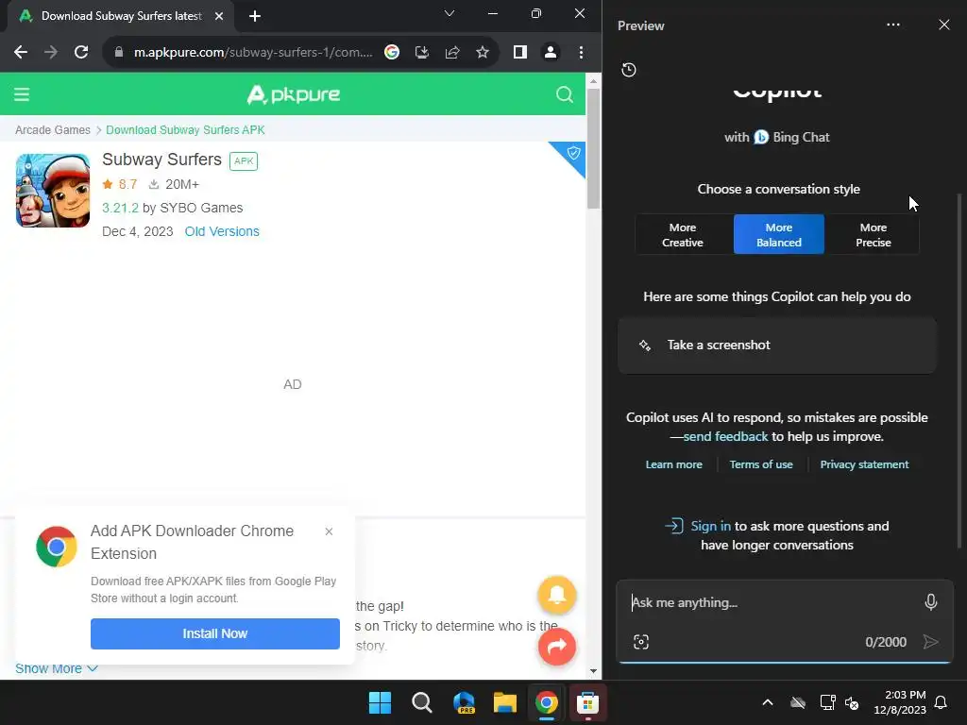Viewport: 967px width, 725px height.
Task: Click the send message arrow in Copilot
Action: 930,642
